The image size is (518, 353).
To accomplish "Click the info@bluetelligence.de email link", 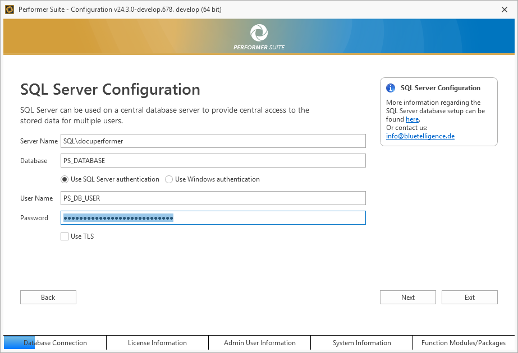I will pos(420,136).
